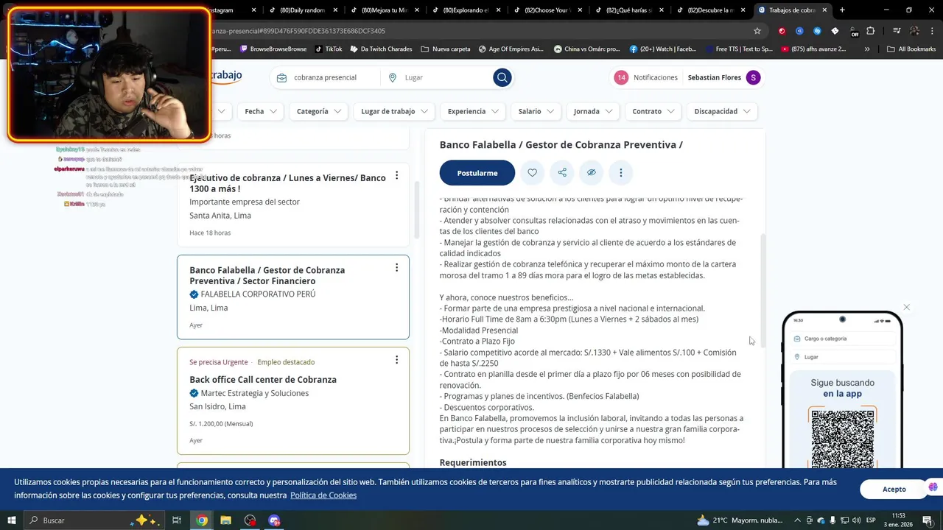This screenshot has width=943, height=530.
Task: Expand the Fecha filter dropdown
Action: (x=261, y=111)
